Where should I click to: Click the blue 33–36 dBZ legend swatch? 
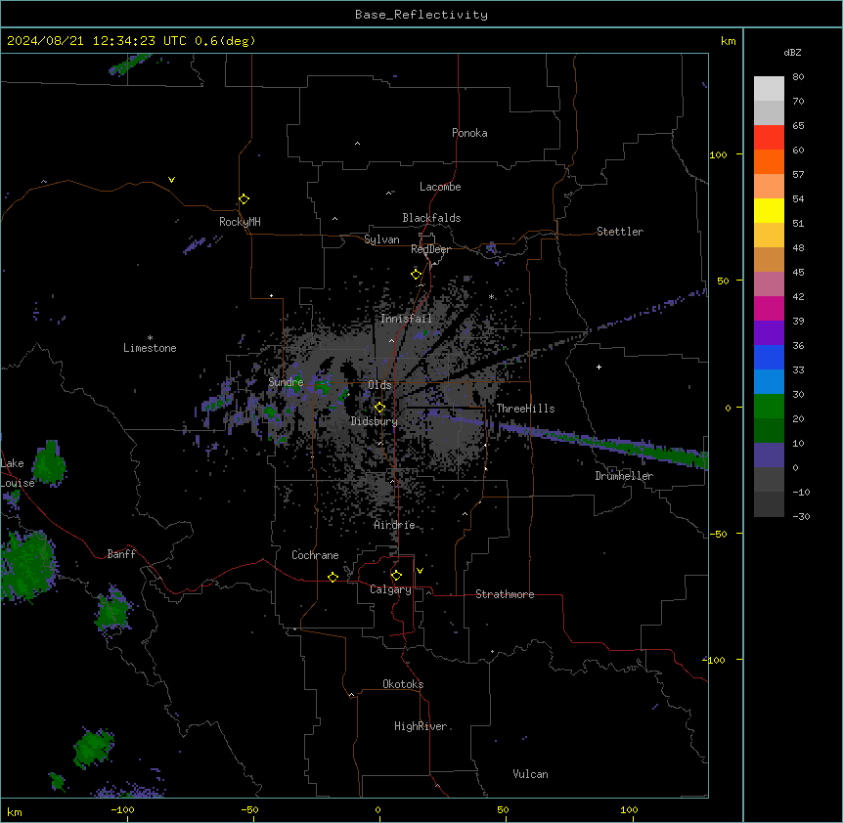(769, 357)
